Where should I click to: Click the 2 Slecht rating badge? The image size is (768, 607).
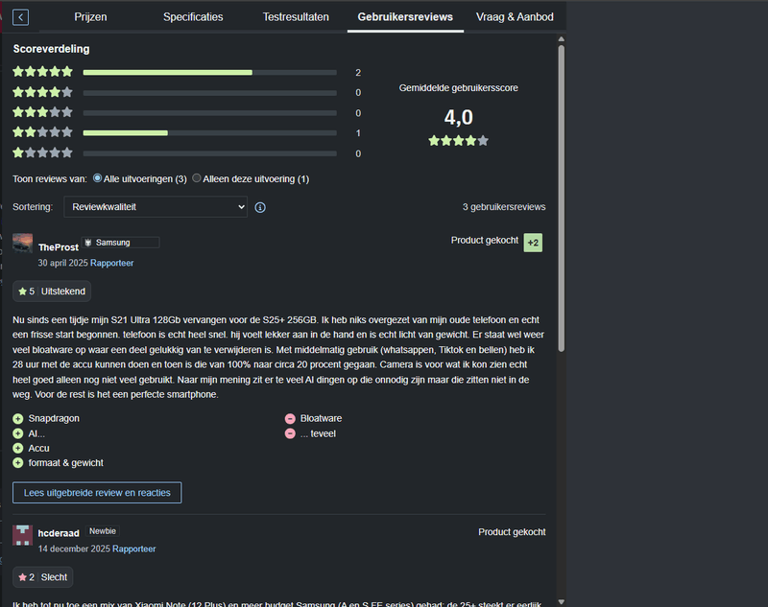[x=43, y=577]
